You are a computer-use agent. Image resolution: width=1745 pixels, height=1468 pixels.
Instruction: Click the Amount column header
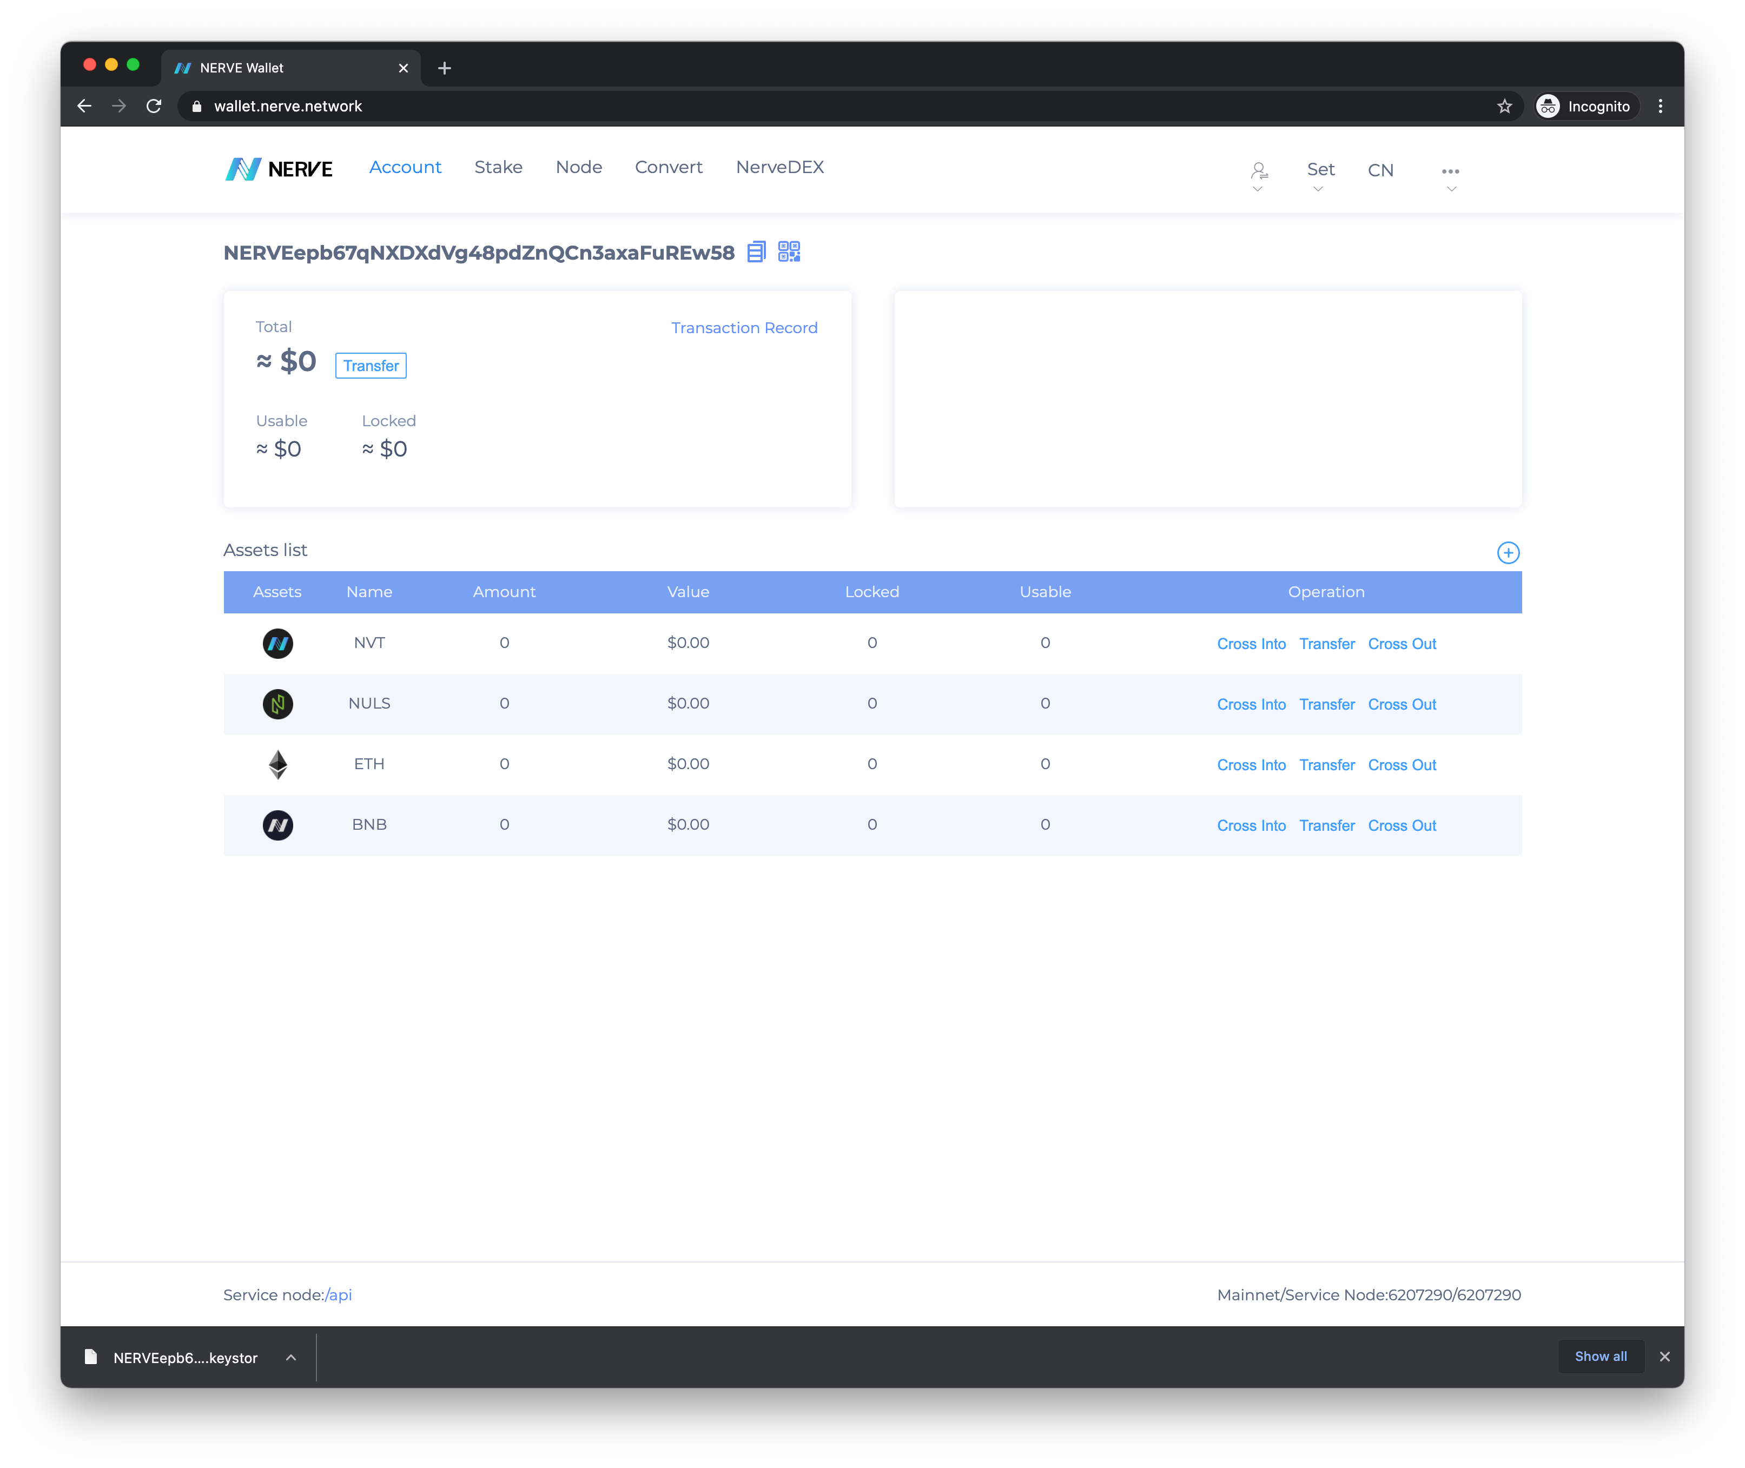pyautogui.click(x=504, y=592)
